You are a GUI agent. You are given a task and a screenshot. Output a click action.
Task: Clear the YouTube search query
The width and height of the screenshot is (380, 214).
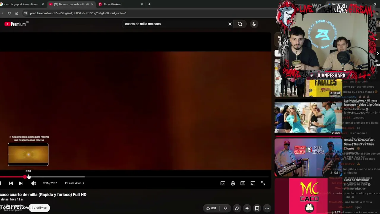[230, 24]
